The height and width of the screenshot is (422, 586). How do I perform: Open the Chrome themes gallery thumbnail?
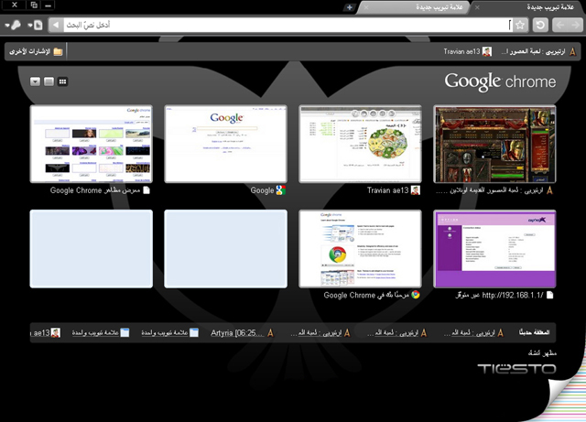point(92,144)
